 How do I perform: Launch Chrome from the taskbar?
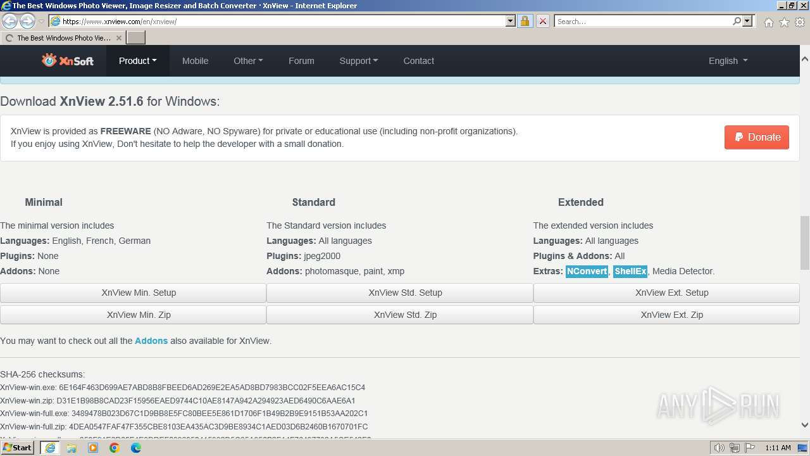[x=115, y=448]
